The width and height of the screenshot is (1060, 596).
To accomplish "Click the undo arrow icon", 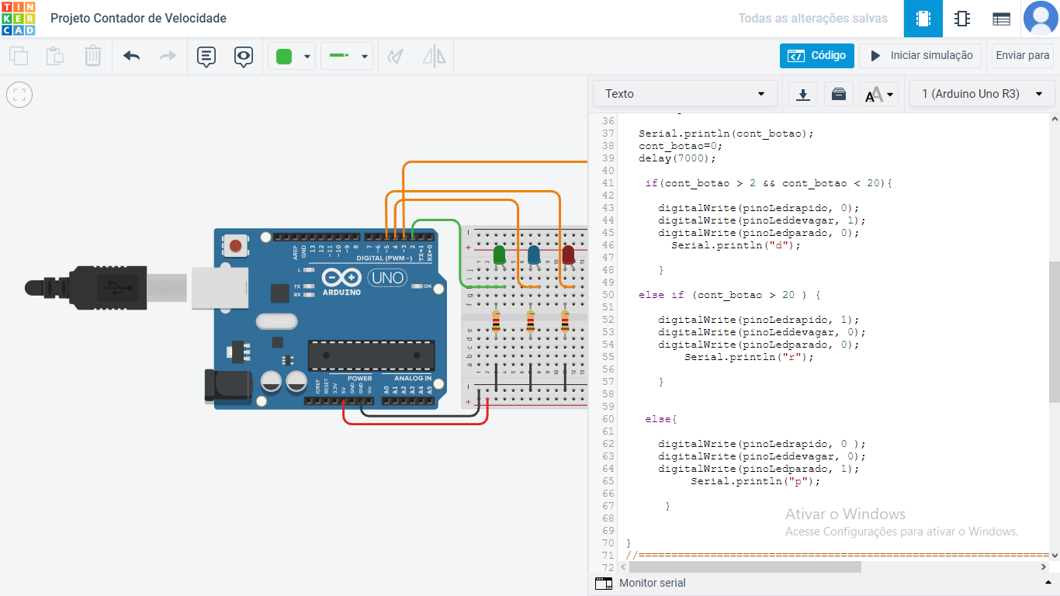I will click(132, 56).
